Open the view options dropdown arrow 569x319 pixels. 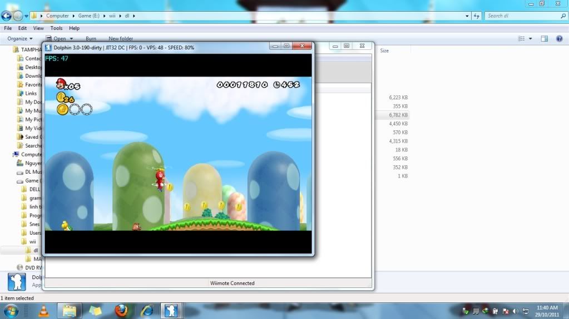click(x=530, y=38)
